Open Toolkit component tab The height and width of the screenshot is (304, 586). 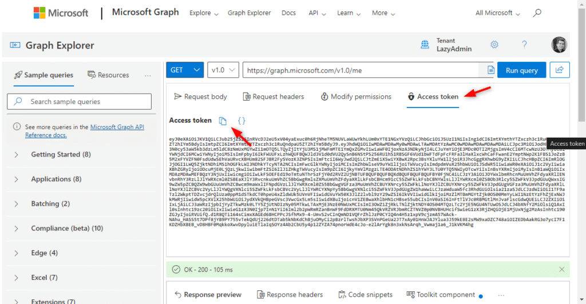pos(441,295)
